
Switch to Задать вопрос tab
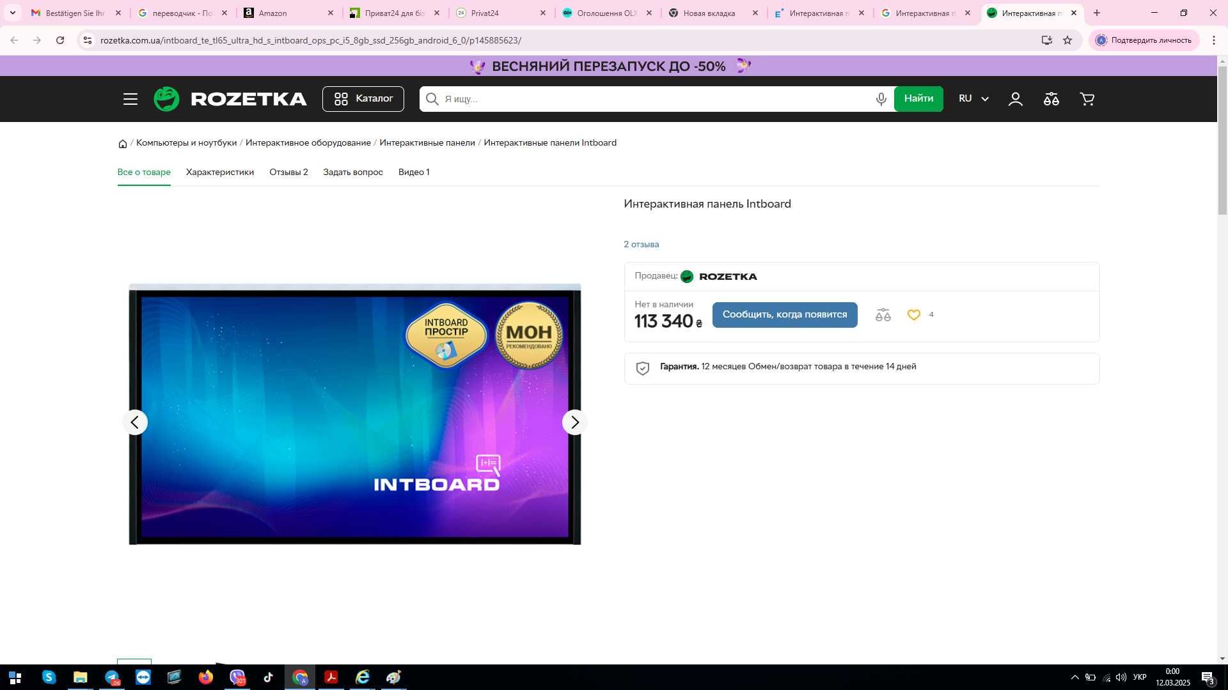(353, 172)
